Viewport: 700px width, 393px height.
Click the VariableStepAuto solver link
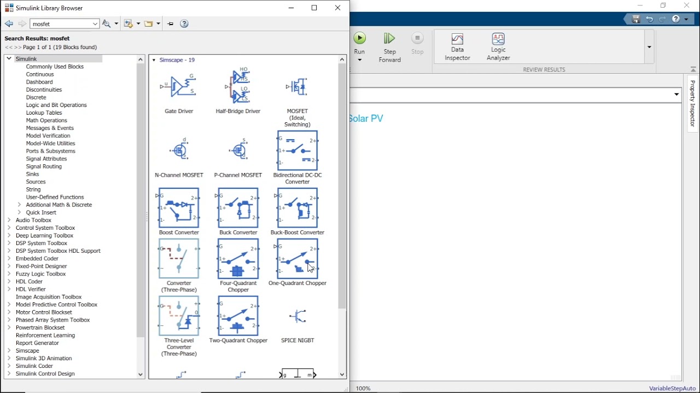[672, 388]
